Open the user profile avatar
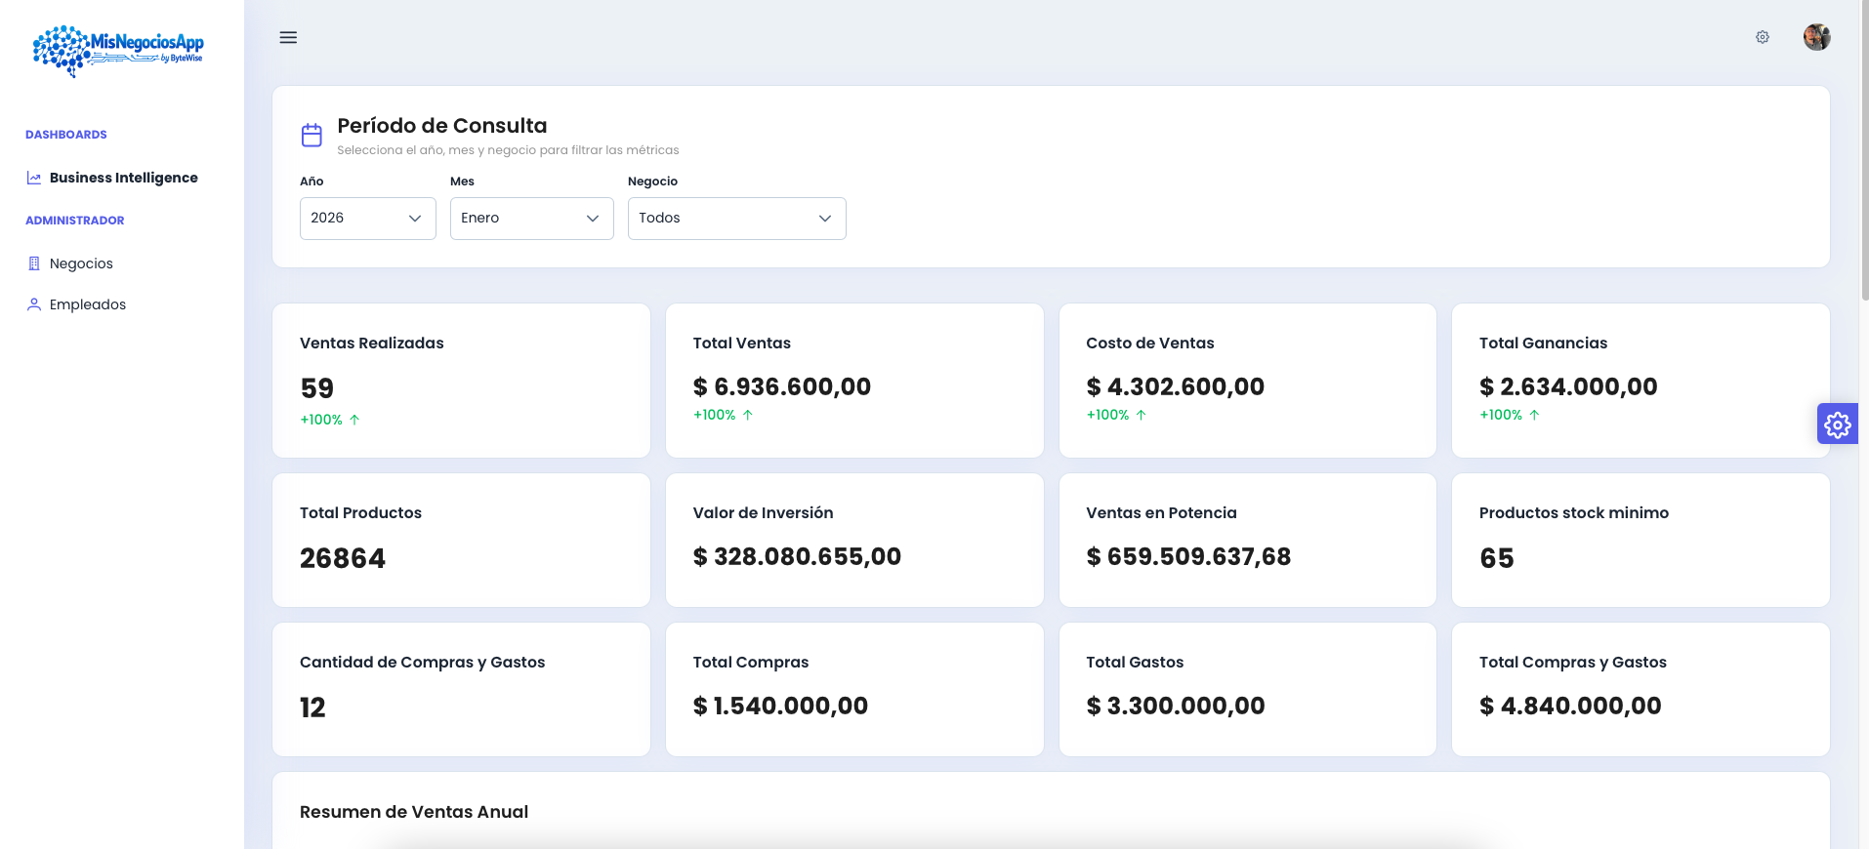 click(x=1816, y=37)
